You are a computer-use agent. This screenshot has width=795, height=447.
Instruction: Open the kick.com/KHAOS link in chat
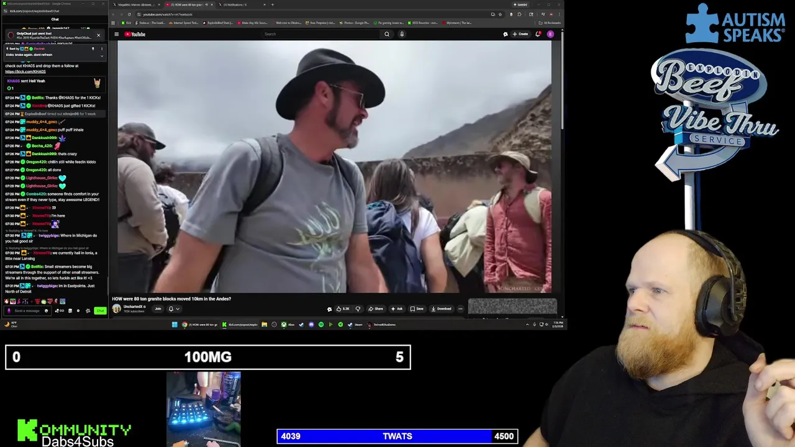point(25,71)
